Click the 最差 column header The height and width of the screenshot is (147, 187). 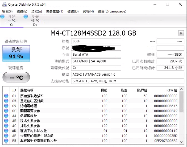(x=119, y=90)
